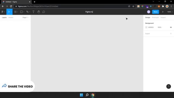Click the user avatar in toolbar
Screen dimensions: 174x98
click(149, 12)
